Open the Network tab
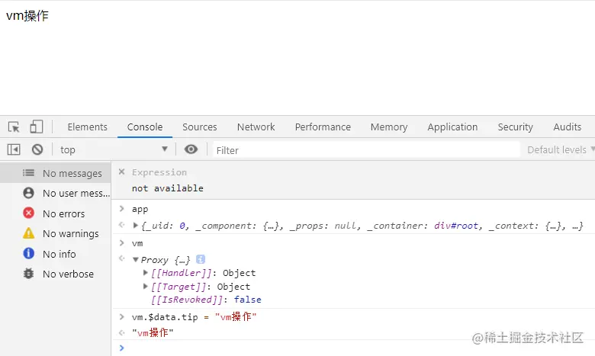The image size is (595, 356). click(x=256, y=127)
